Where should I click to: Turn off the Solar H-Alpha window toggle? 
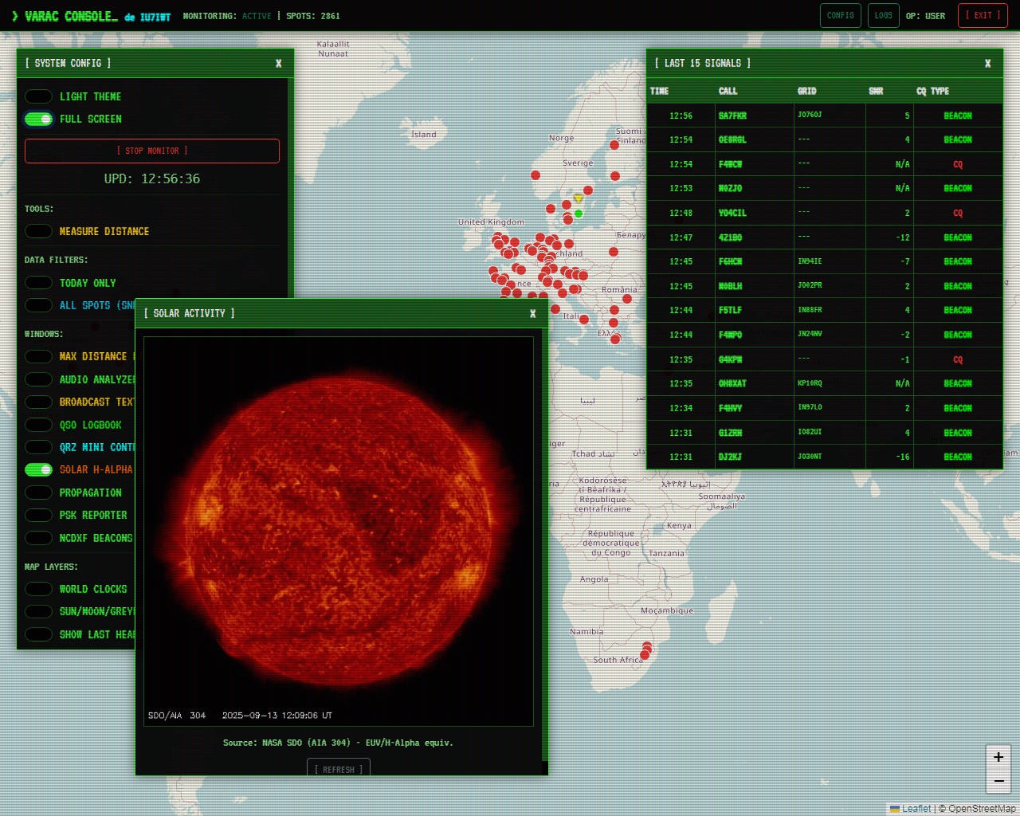38,470
